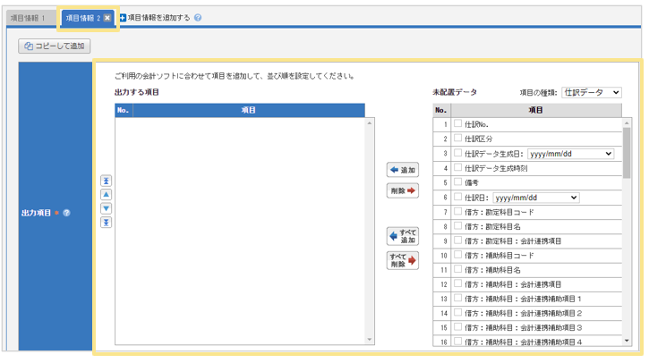The width and height of the screenshot is (649, 363).
Task: Click the move-down arrow icon
Action: [x=106, y=208]
